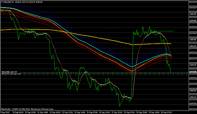Click the 1351.75 price level label
The image size is (197, 114).
(193, 46)
